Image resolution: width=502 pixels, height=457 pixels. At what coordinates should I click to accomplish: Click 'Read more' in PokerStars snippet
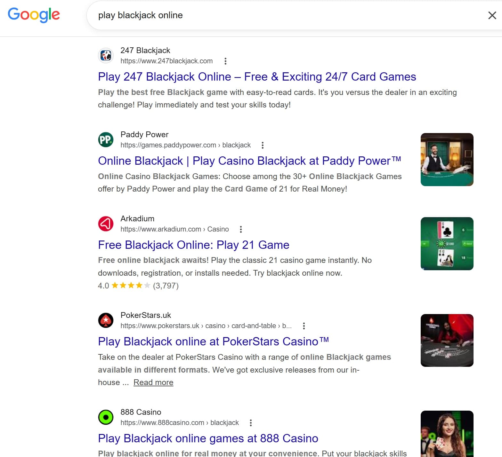pyautogui.click(x=153, y=382)
